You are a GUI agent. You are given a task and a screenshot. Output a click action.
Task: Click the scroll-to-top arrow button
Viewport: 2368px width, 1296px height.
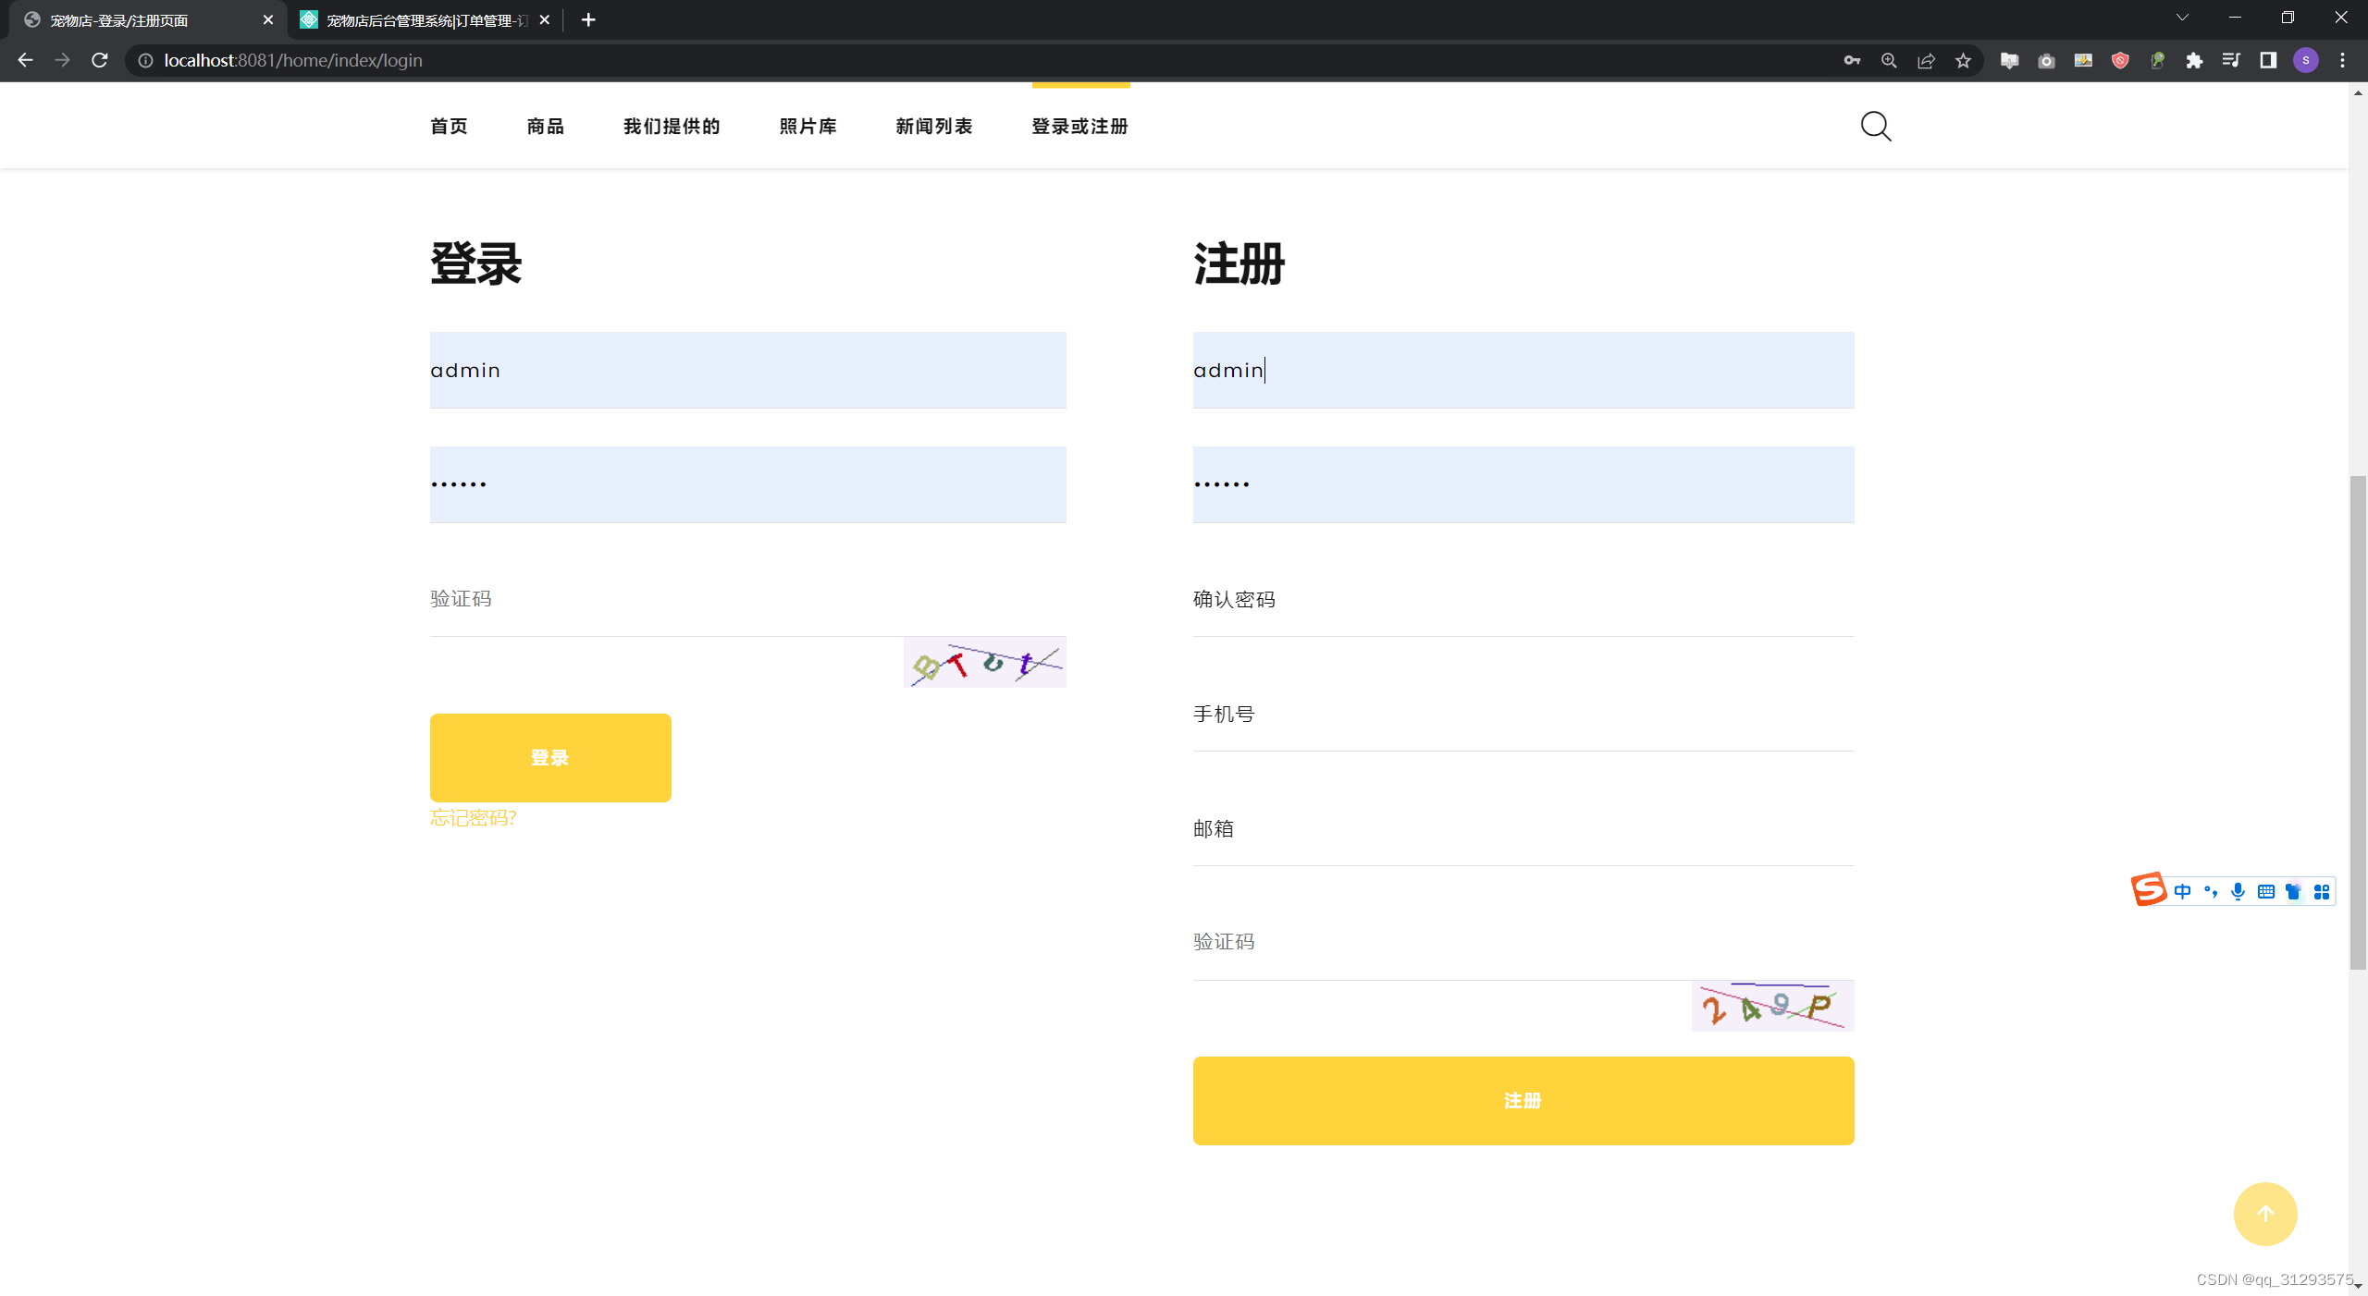pyautogui.click(x=2264, y=1214)
